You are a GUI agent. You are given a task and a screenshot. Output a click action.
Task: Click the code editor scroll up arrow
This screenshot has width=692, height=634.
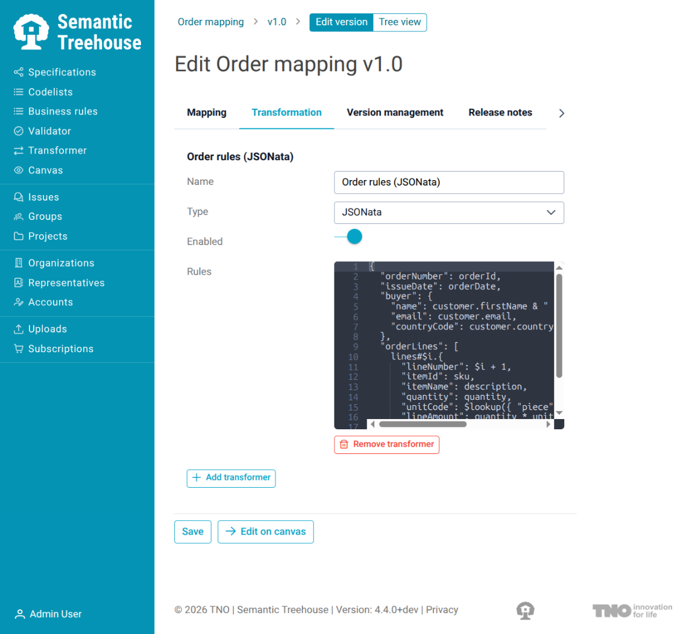click(559, 267)
